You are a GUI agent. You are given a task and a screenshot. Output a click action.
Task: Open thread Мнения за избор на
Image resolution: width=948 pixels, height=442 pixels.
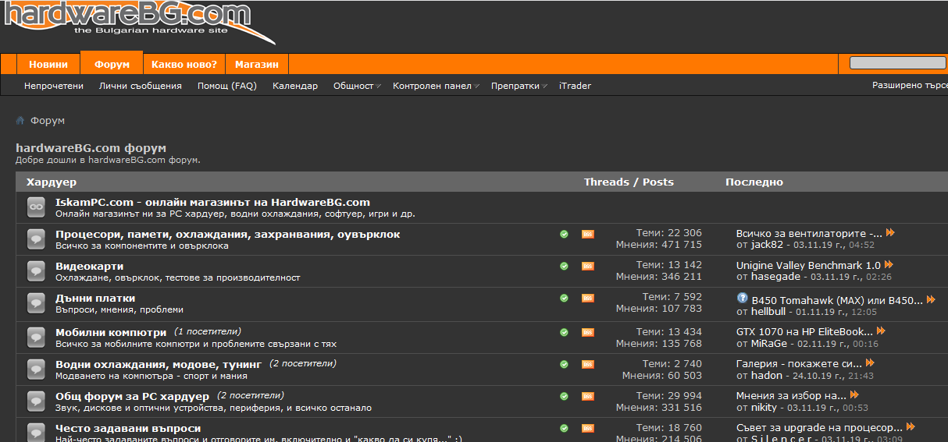pyautogui.click(x=791, y=395)
